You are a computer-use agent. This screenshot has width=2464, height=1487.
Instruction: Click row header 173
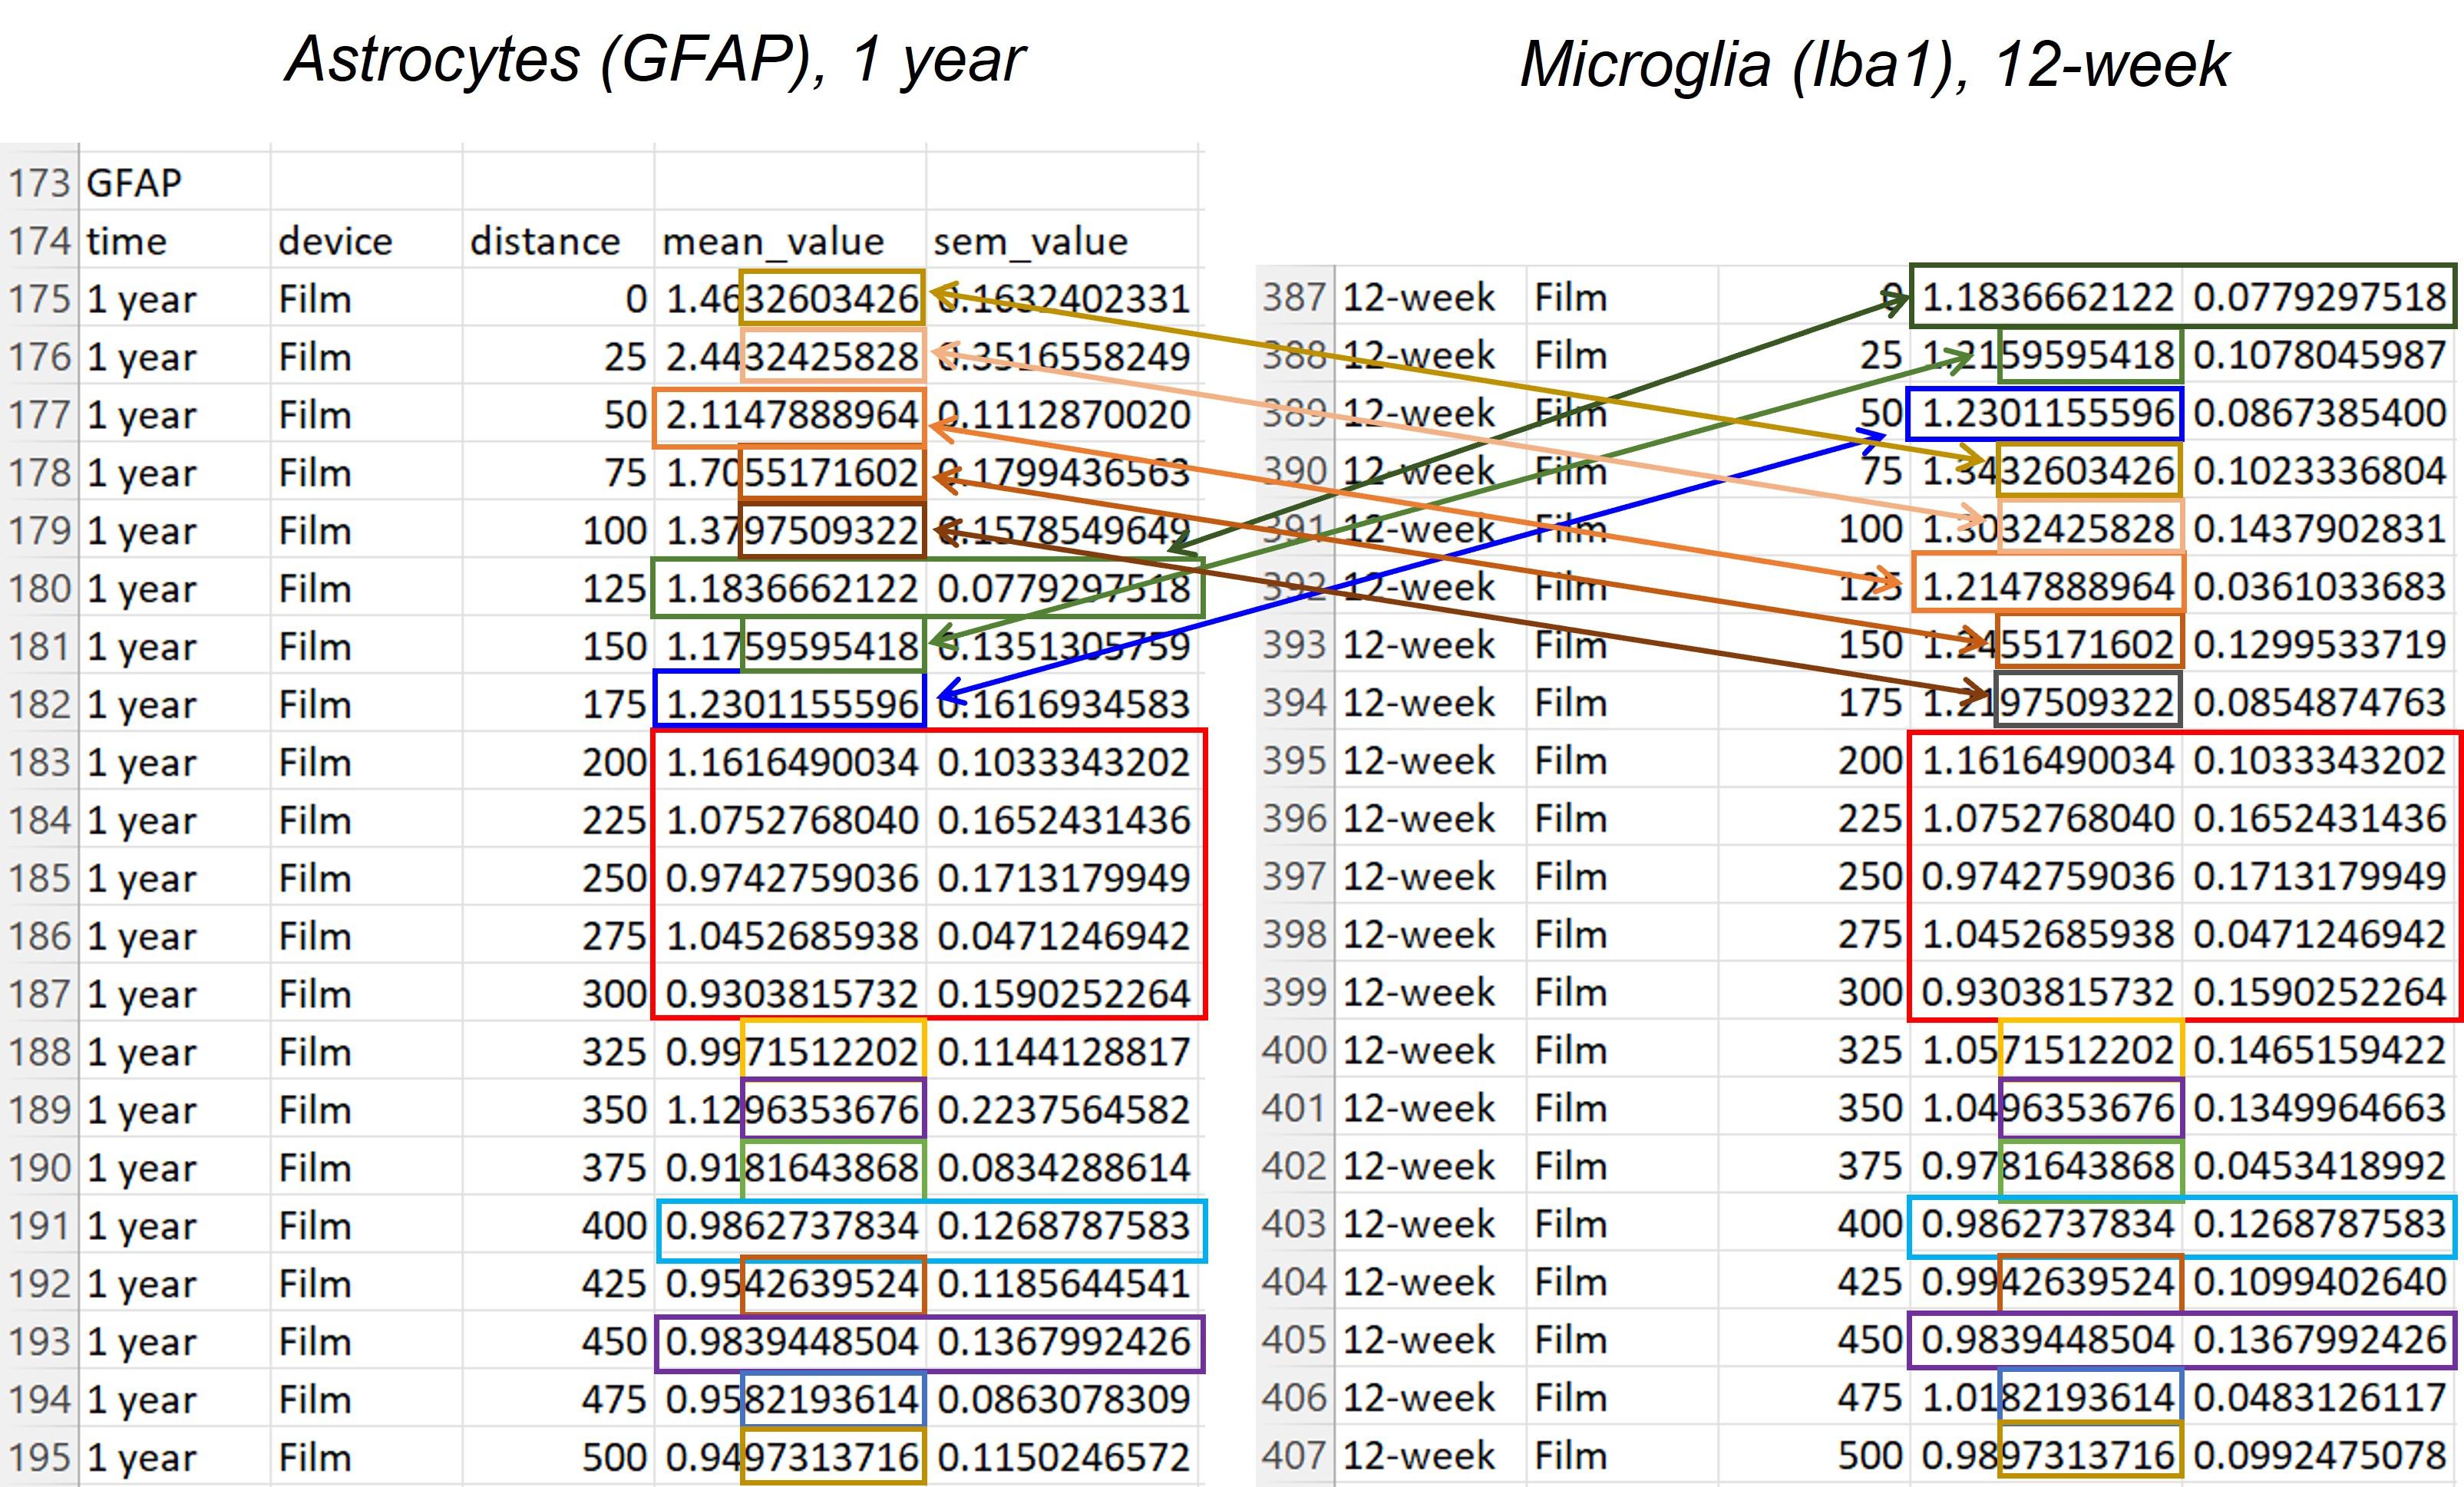point(39,183)
